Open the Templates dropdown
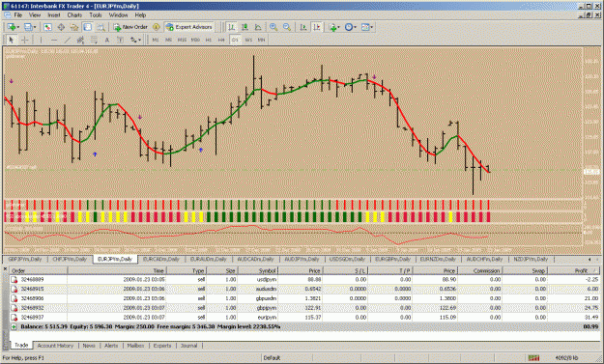The width and height of the screenshot is (604, 364). pyautogui.click(x=366, y=27)
